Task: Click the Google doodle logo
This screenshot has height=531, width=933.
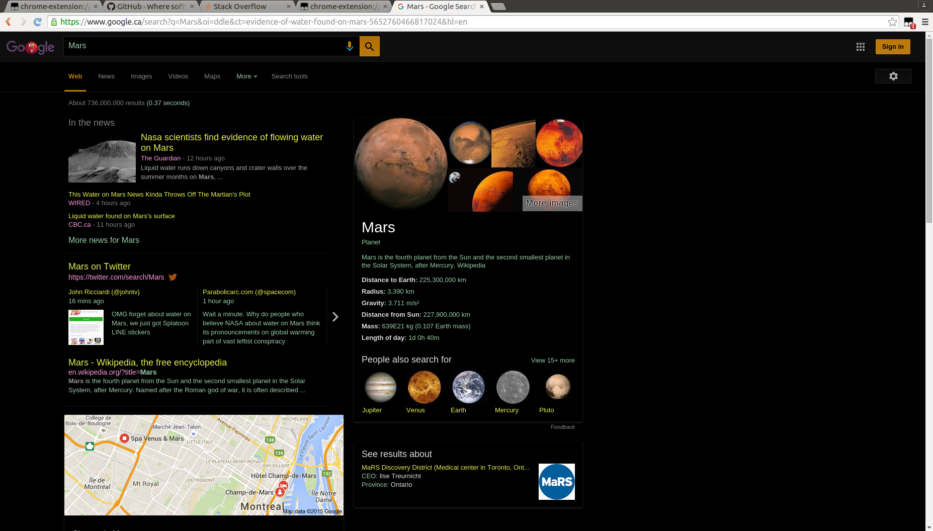Action: pos(30,47)
